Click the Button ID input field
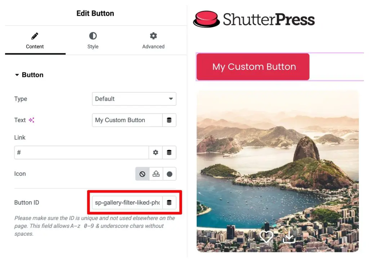369x262 pixels. tap(127, 202)
